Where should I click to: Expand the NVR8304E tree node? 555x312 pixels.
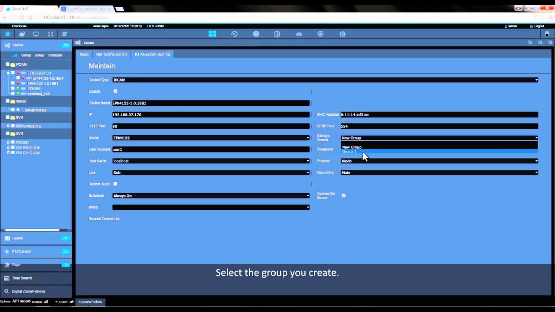(x=8, y=126)
